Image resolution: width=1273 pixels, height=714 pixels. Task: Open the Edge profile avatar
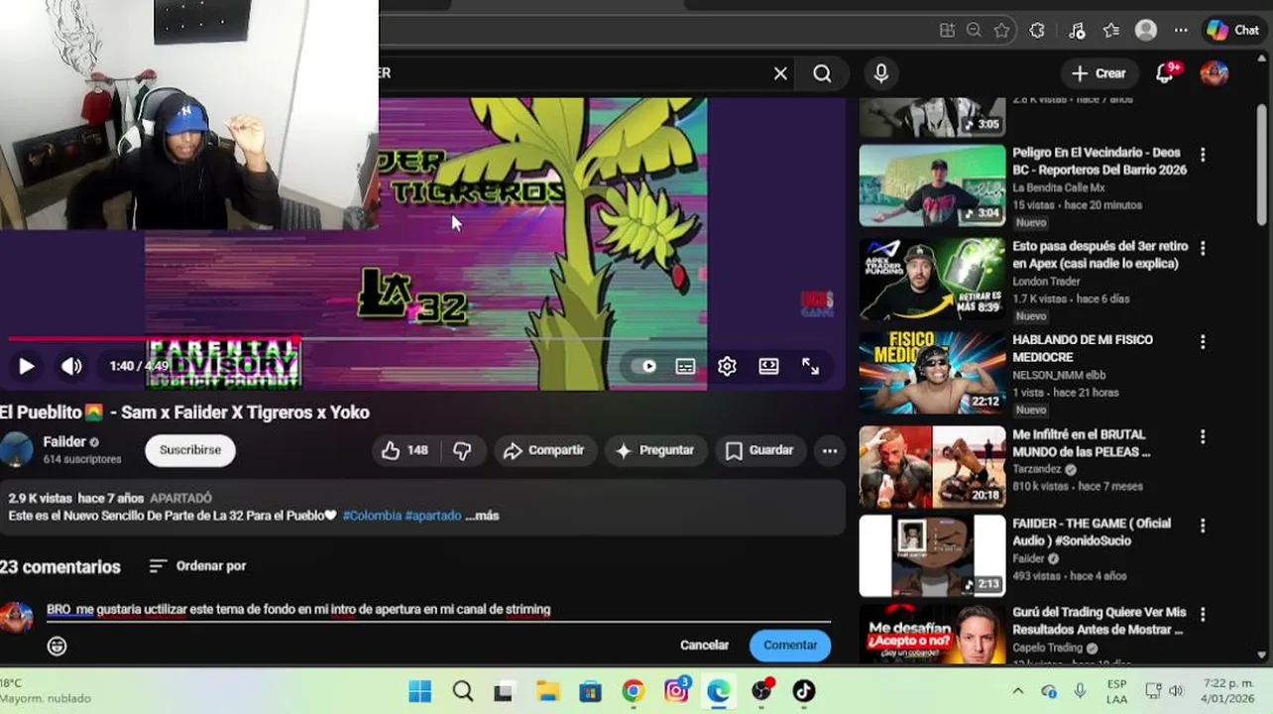coord(1146,30)
